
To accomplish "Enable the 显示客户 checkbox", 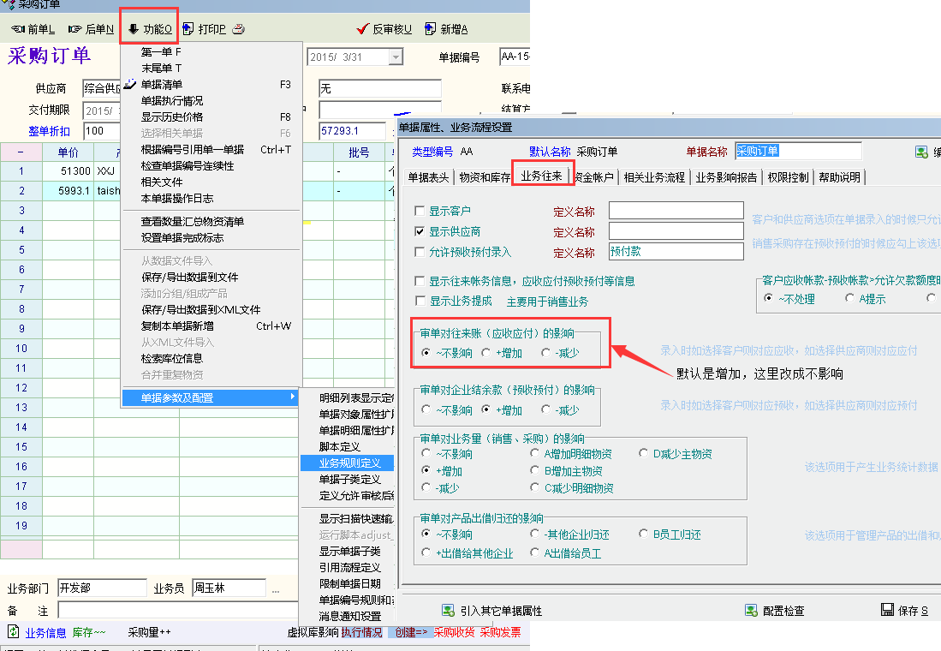I will pos(420,211).
